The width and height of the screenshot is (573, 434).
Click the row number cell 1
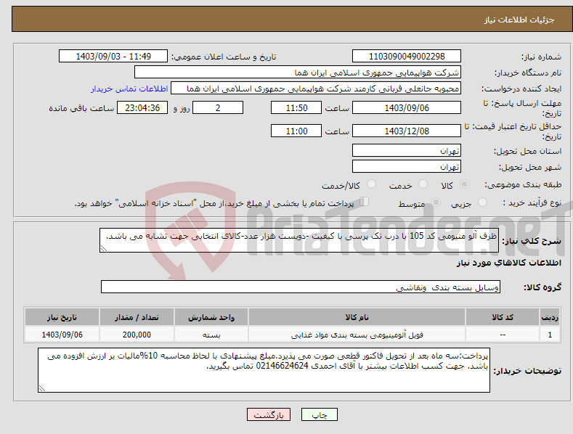click(550, 335)
